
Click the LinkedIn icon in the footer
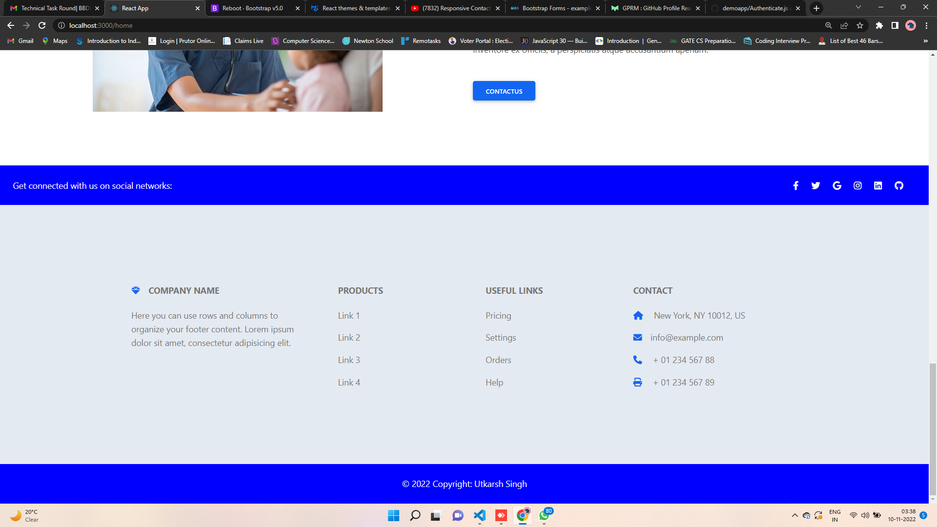pos(878,185)
